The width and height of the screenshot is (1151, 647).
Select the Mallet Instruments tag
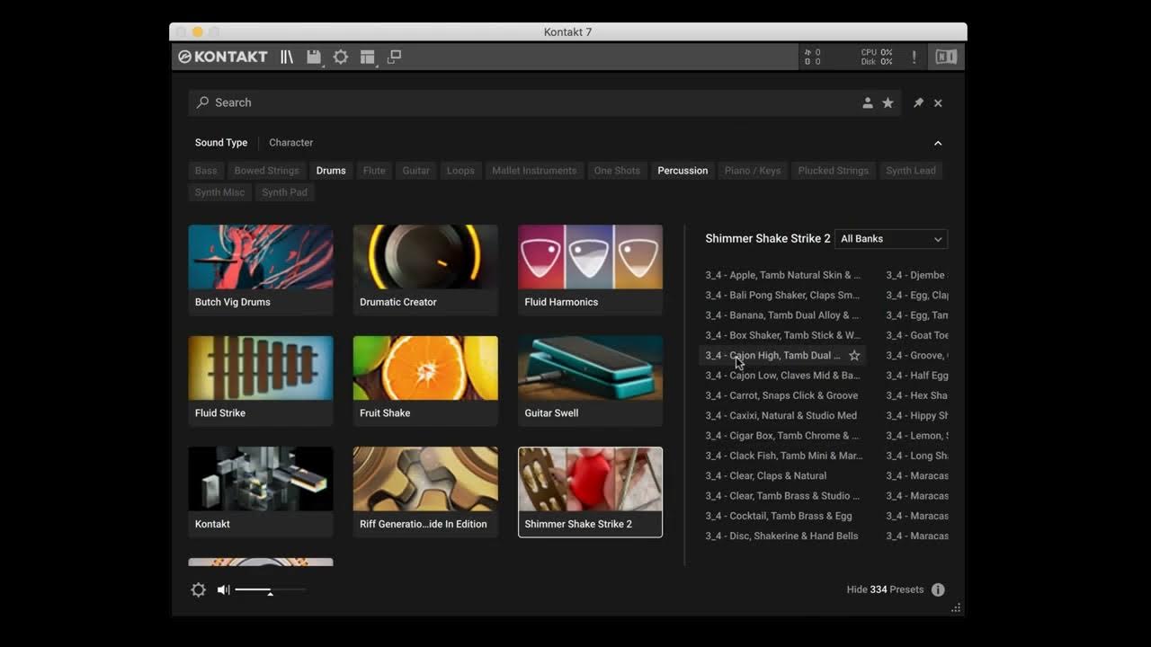tap(534, 171)
